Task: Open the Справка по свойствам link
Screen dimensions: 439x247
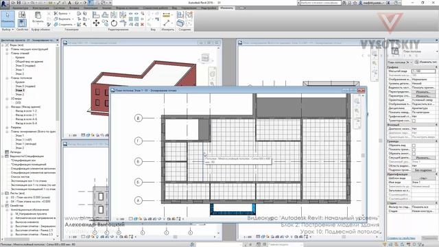Action: (x=401, y=238)
